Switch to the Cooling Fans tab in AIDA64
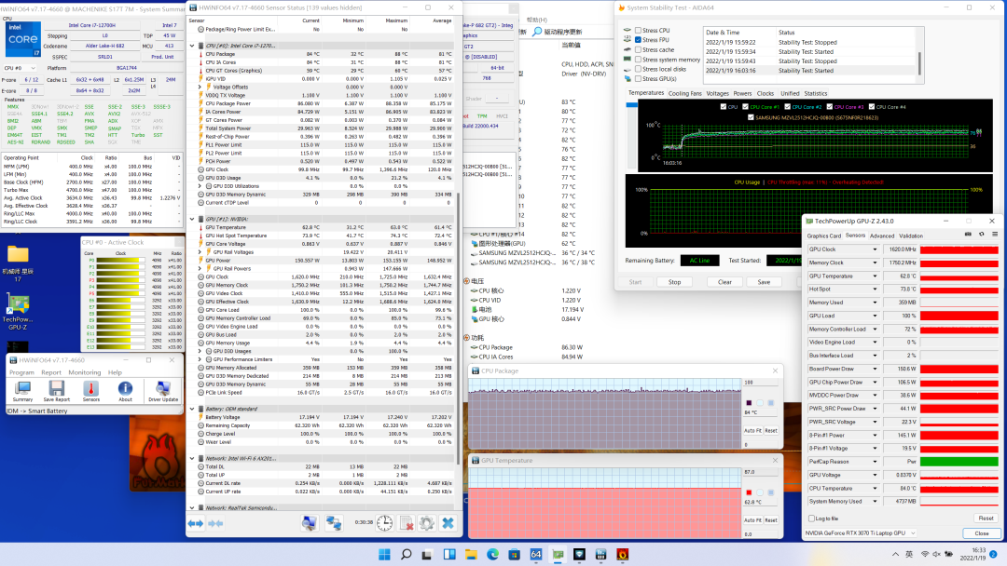Image resolution: width=1007 pixels, height=566 pixels. click(x=685, y=93)
